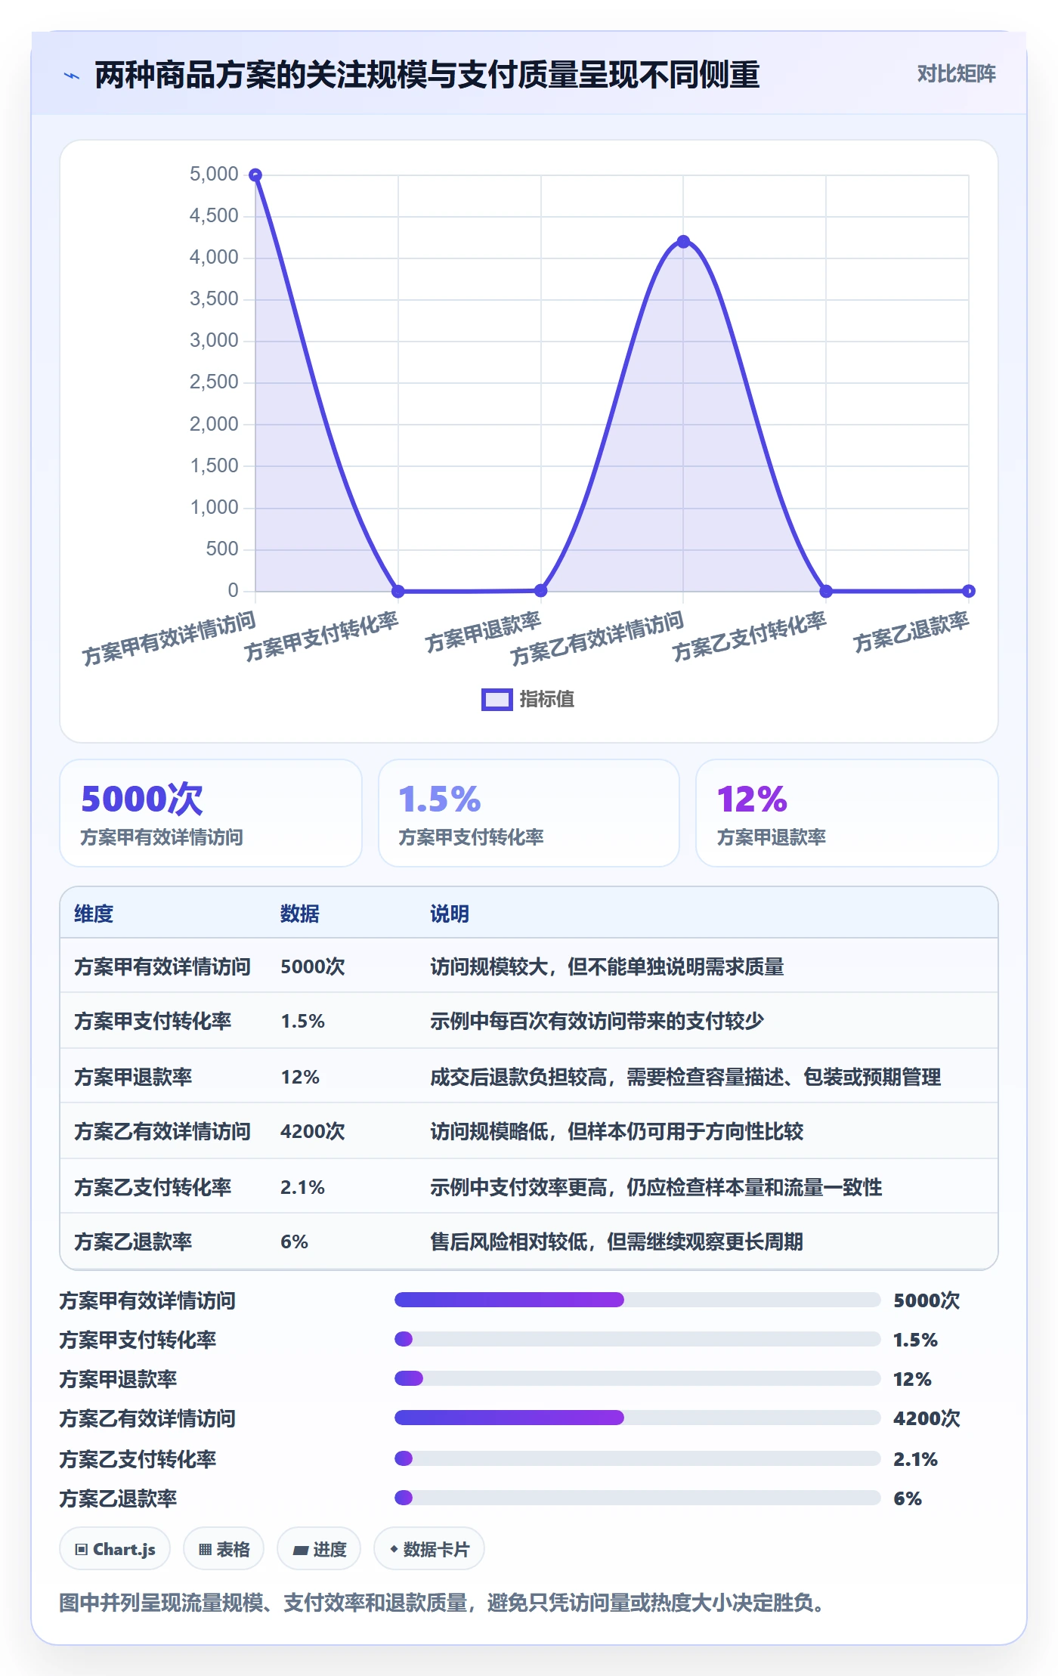
Task: Click the 数据 column header
Action: click(x=299, y=914)
